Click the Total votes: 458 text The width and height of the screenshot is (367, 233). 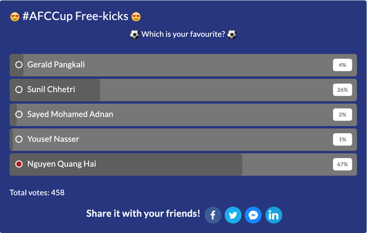pyautogui.click(x=37, y=192)
